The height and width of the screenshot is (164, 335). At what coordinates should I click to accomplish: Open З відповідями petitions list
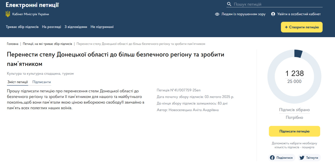[x=76, y=27]
